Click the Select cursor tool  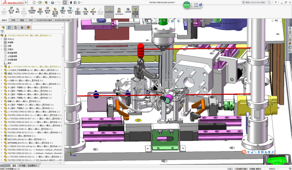click(x=64, y=2)
